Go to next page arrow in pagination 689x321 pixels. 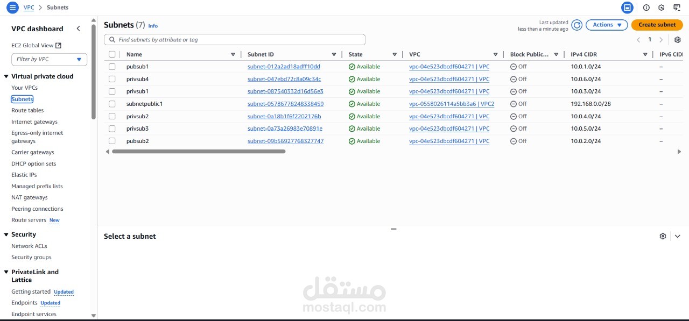coord(661,40)
